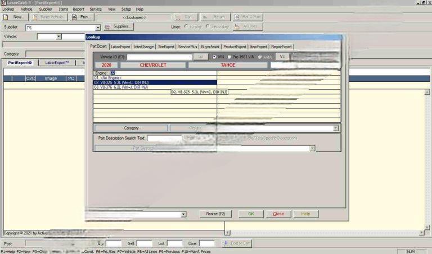The height and width of the screenshot is (254, 432).
Task: Open the Service menu
Action: tap(96, 10)
